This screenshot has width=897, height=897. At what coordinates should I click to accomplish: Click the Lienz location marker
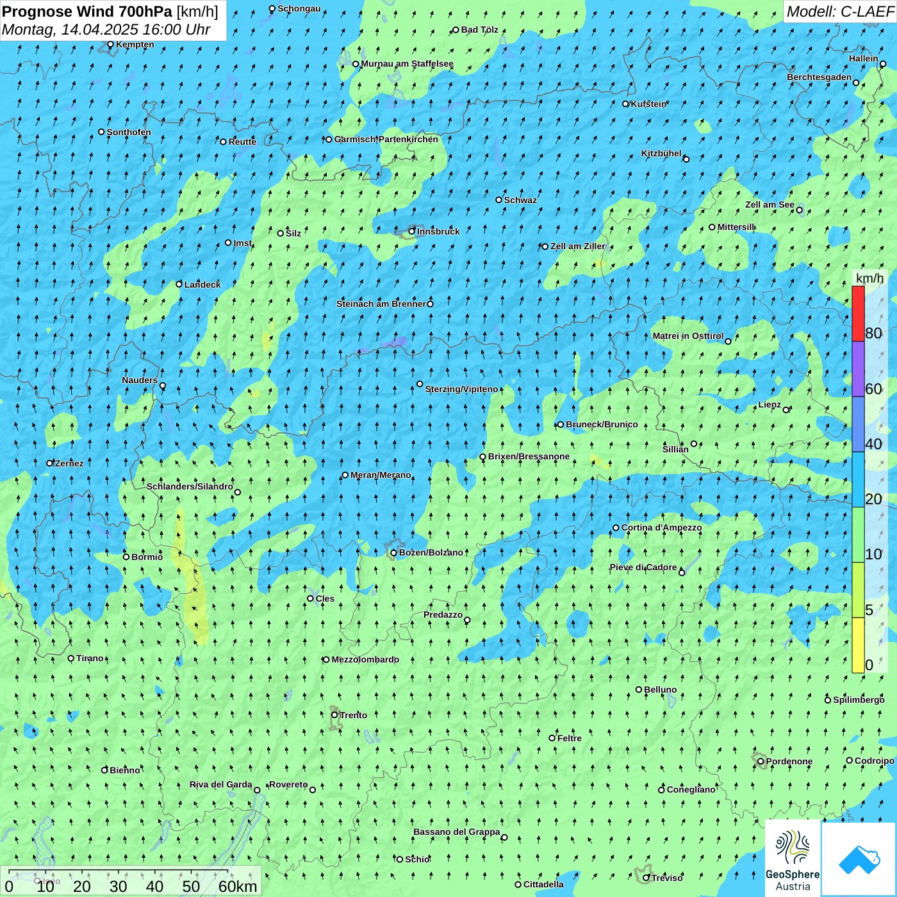coord(786,410)
